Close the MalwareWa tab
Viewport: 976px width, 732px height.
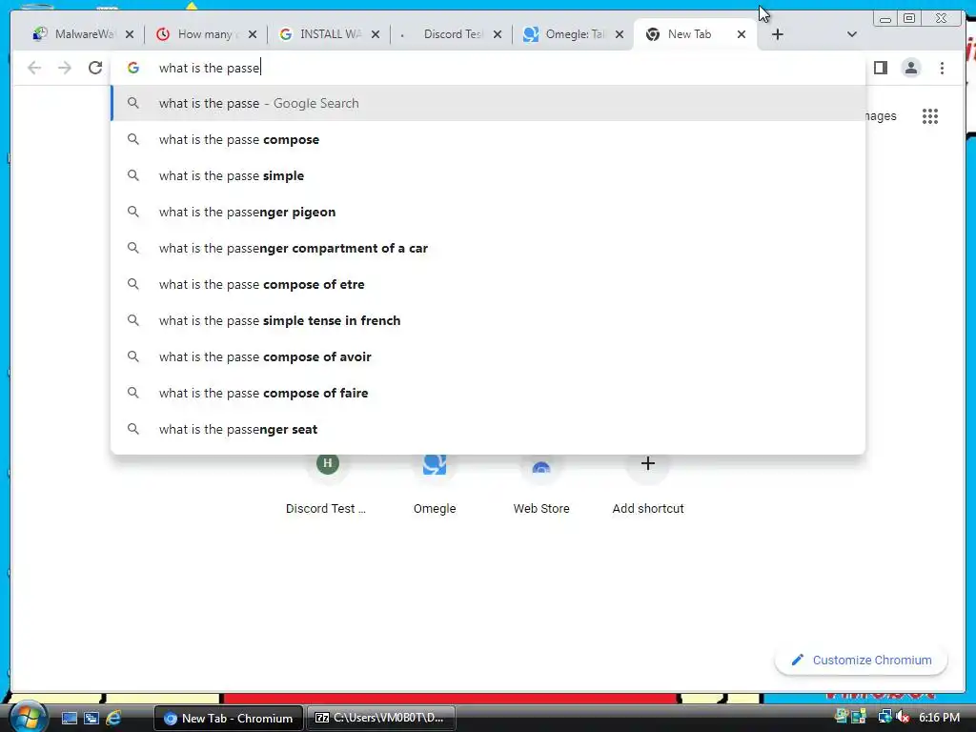[130, 35]
